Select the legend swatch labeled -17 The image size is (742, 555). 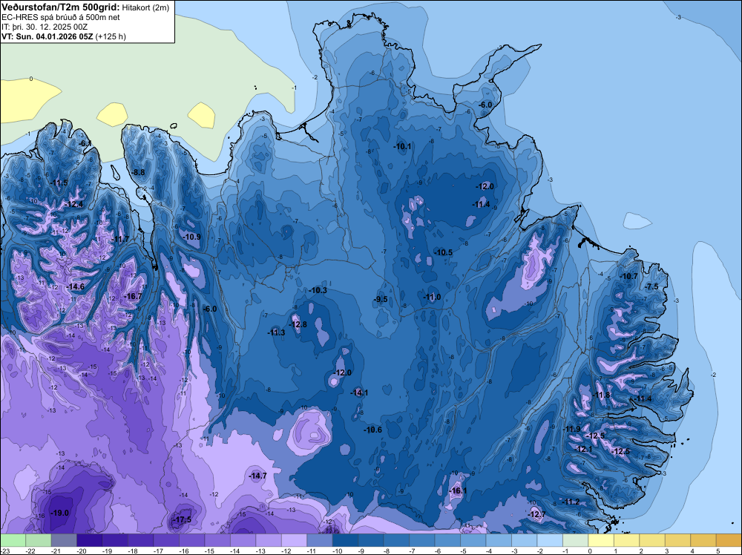[166, 540]
